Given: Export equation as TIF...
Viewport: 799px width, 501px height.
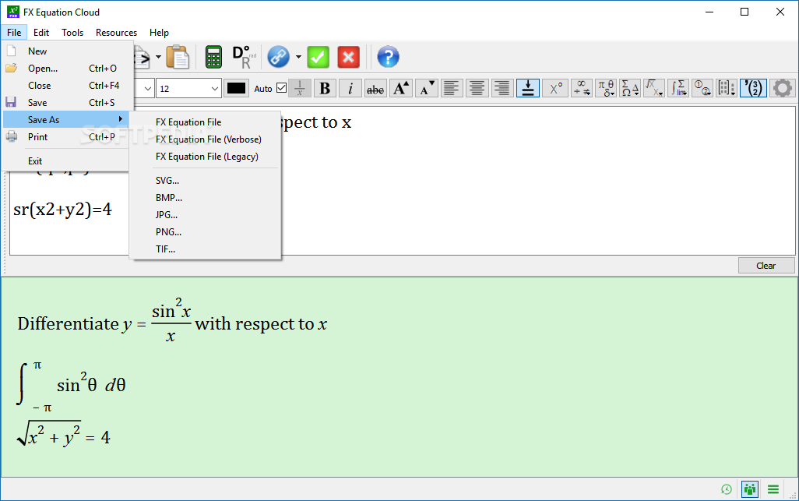Looking at the screenshot, I should click(x=205, y=249).
